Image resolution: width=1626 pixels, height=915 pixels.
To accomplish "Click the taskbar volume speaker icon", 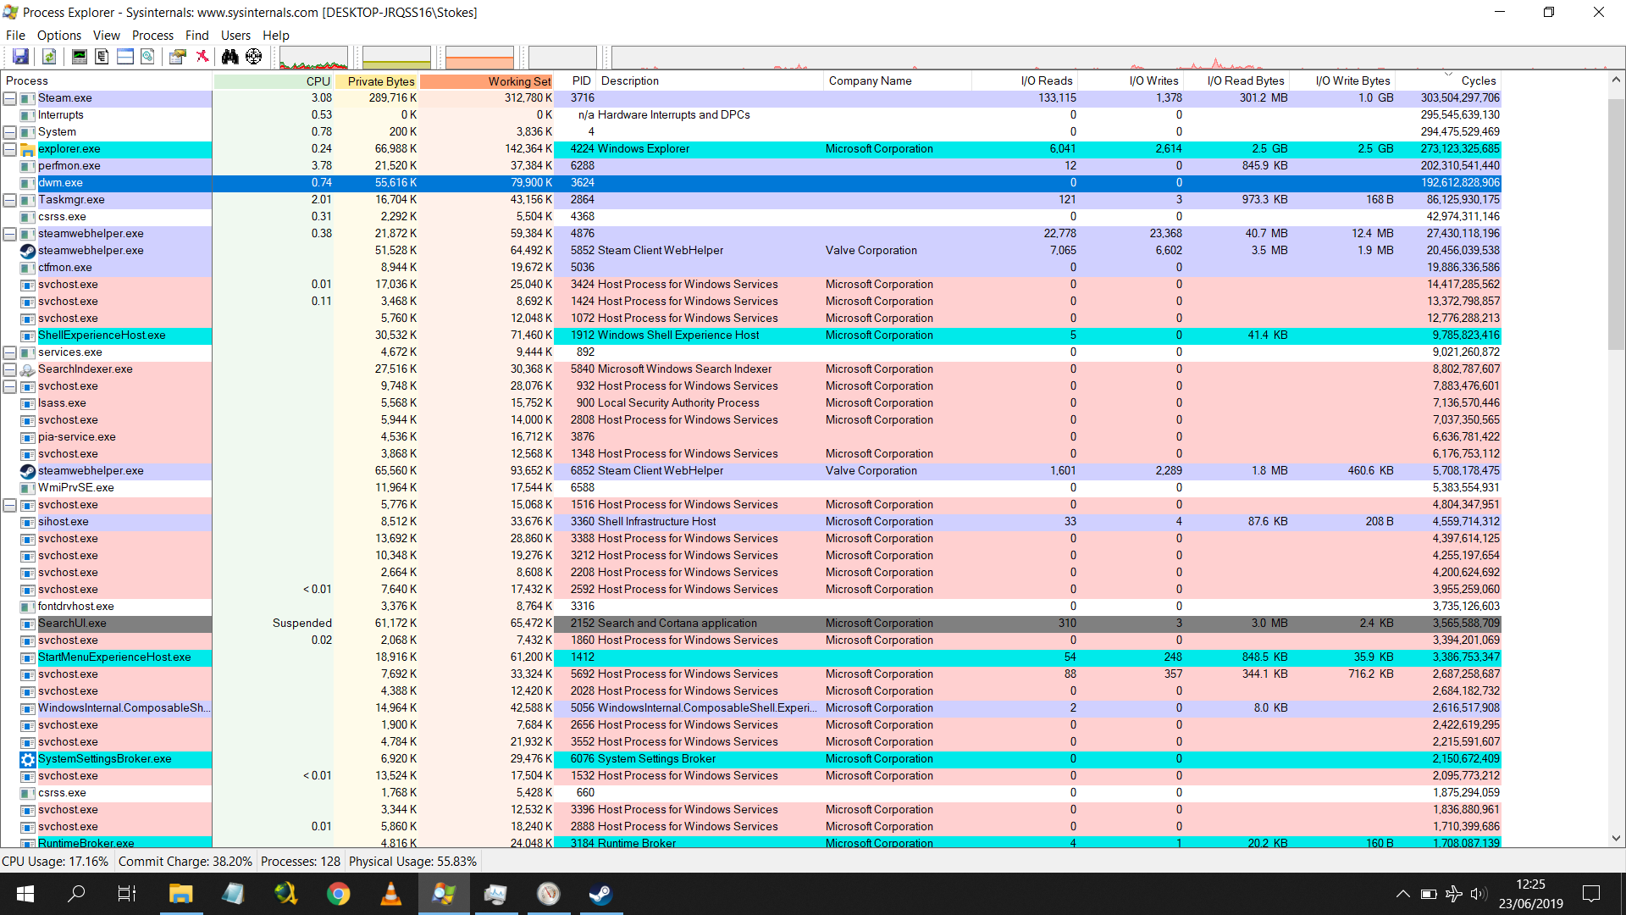I will [1479, 894].
